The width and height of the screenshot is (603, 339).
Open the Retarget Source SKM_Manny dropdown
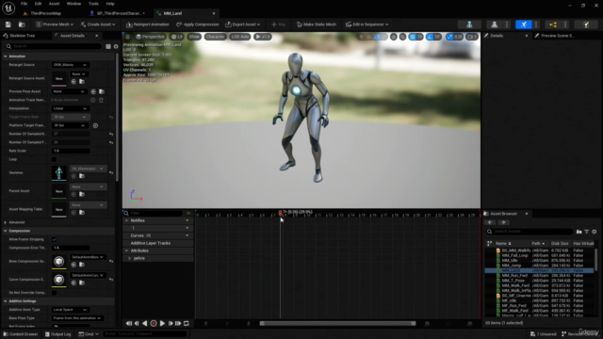click(70, 65)
